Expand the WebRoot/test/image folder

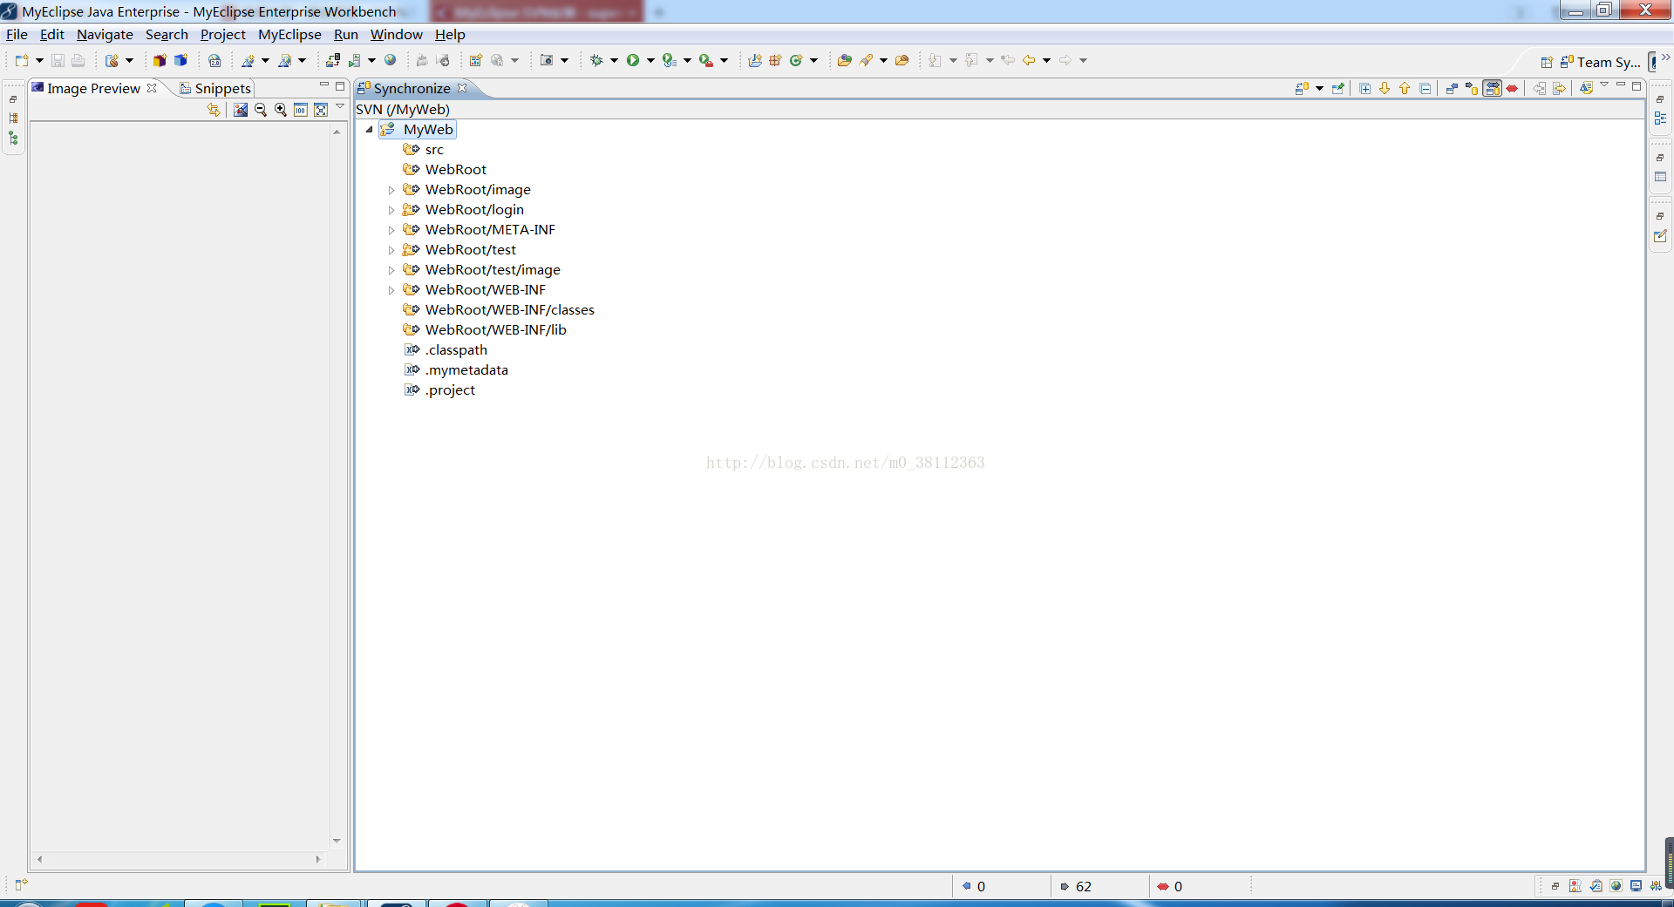tap(391, 270)
